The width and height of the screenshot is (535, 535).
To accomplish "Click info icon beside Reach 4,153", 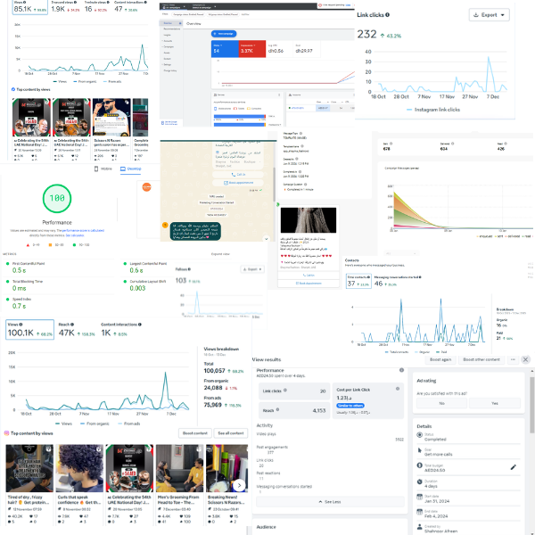I will 277,409.
